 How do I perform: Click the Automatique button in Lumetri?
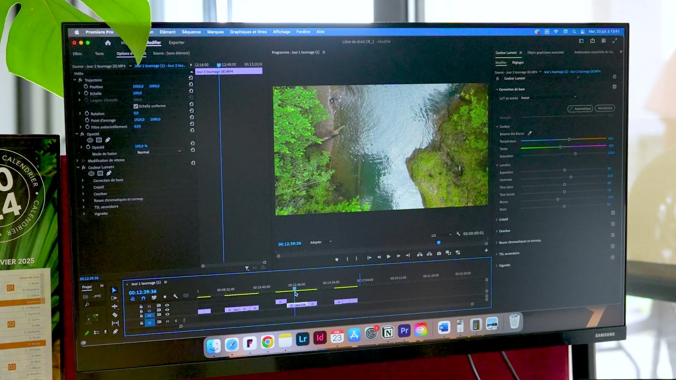tap(581, 109)
